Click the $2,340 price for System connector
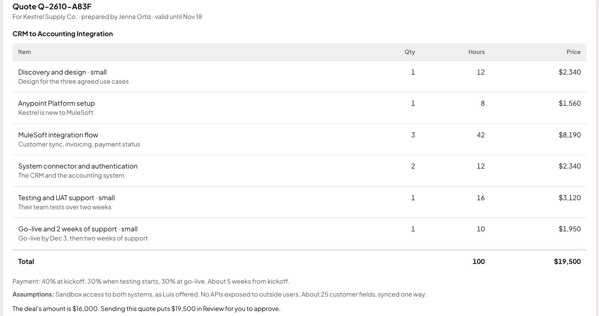Screen dimensions: 599x316 tap(569, 166)
